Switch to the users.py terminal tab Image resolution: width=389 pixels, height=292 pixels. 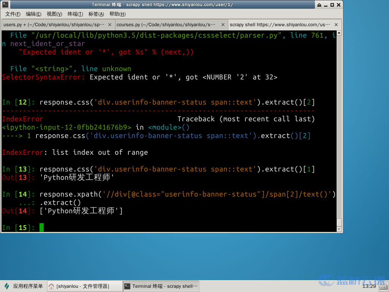tap(58, 25)
